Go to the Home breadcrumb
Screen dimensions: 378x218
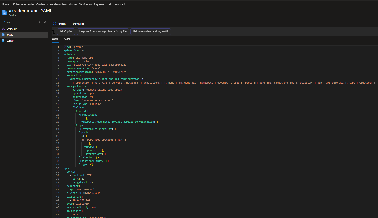(5, 4)
